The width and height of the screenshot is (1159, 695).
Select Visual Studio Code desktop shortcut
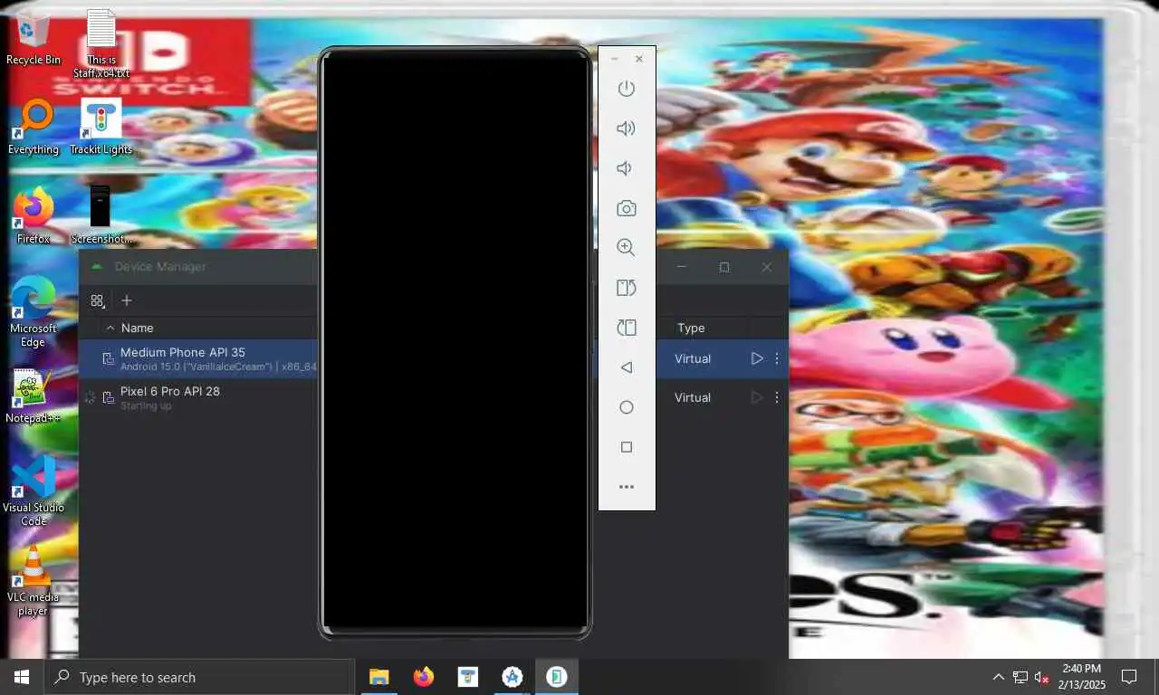[x=34, y=491]
